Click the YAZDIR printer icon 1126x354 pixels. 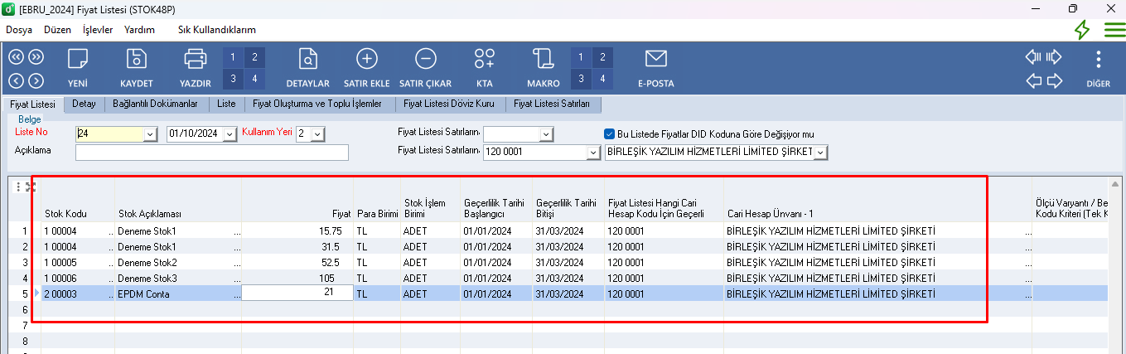pyautogui.click(x=195, y=60)
